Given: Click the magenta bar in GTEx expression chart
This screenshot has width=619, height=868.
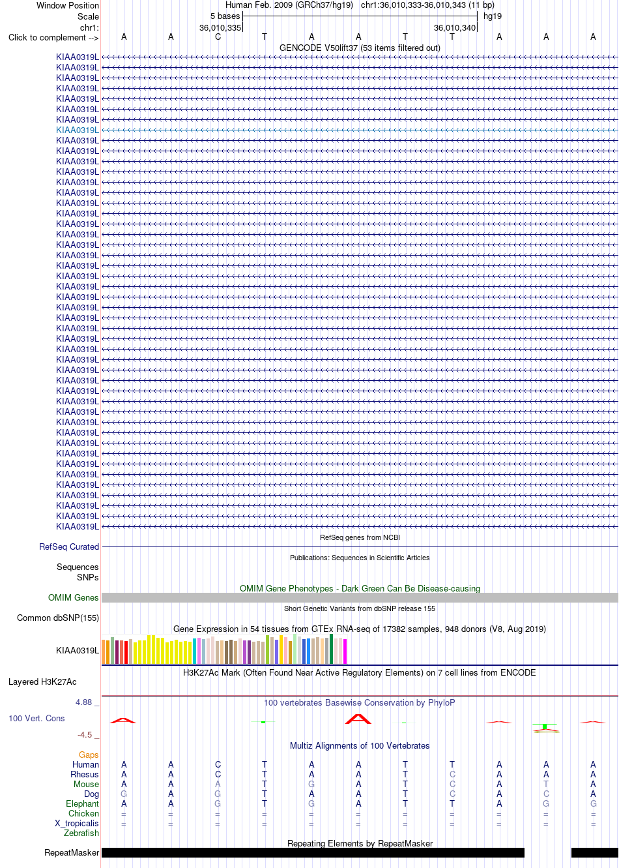Looking at the screenshot, I should pyautogui.click(x=345, y=651).
